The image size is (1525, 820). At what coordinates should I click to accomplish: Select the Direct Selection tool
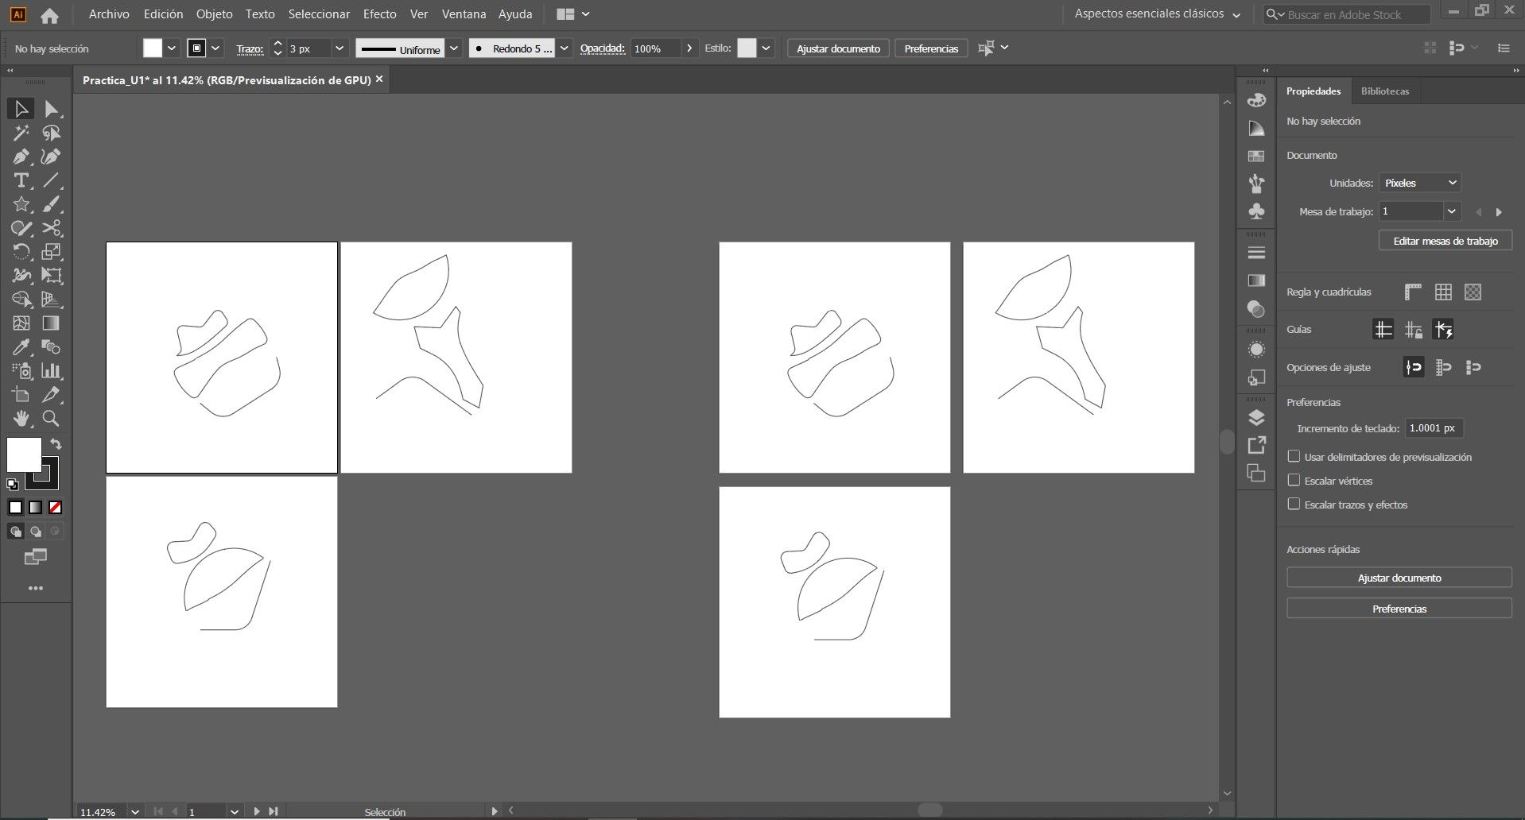point(52,109)
